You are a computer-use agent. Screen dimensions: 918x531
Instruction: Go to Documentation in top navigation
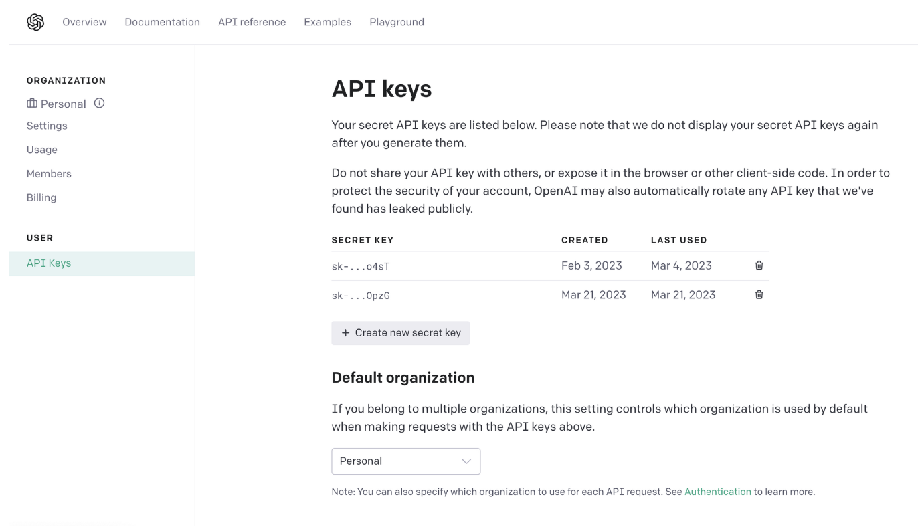pos(162,22)
